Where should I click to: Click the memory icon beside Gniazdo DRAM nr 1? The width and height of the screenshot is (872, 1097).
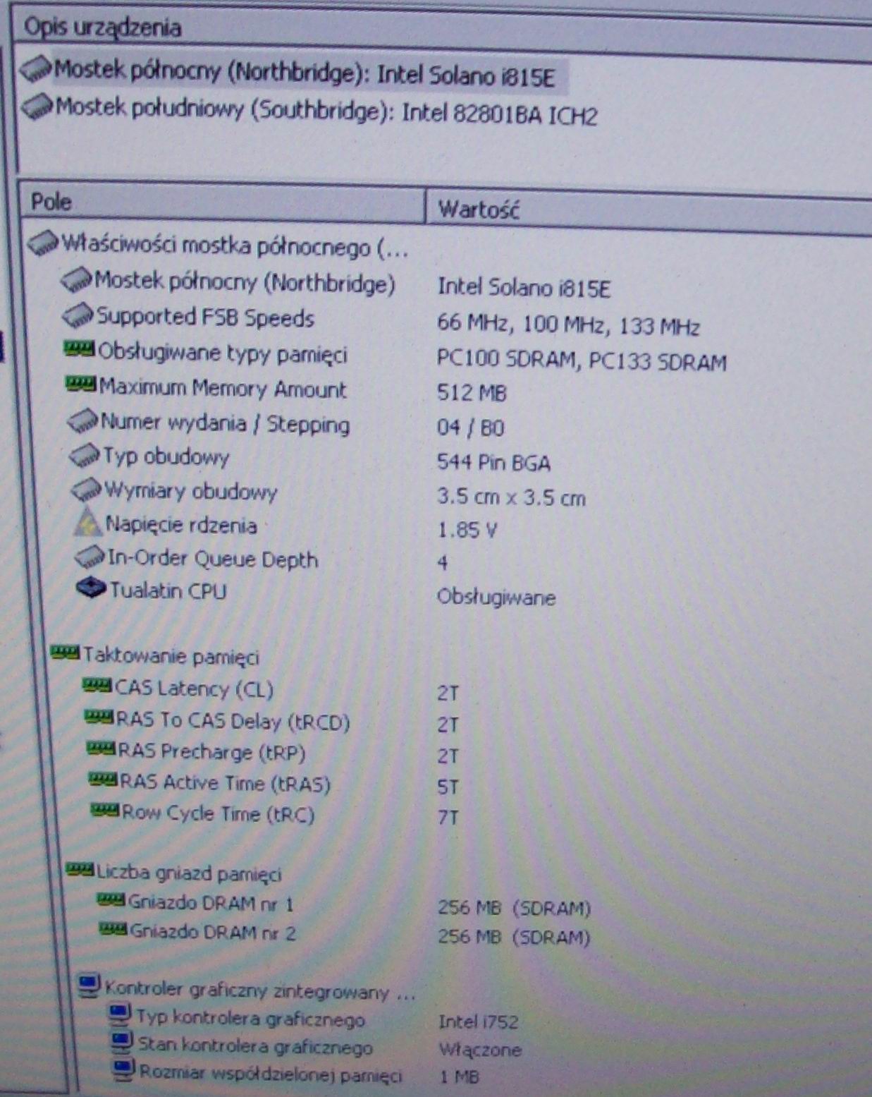coord(111,899)
